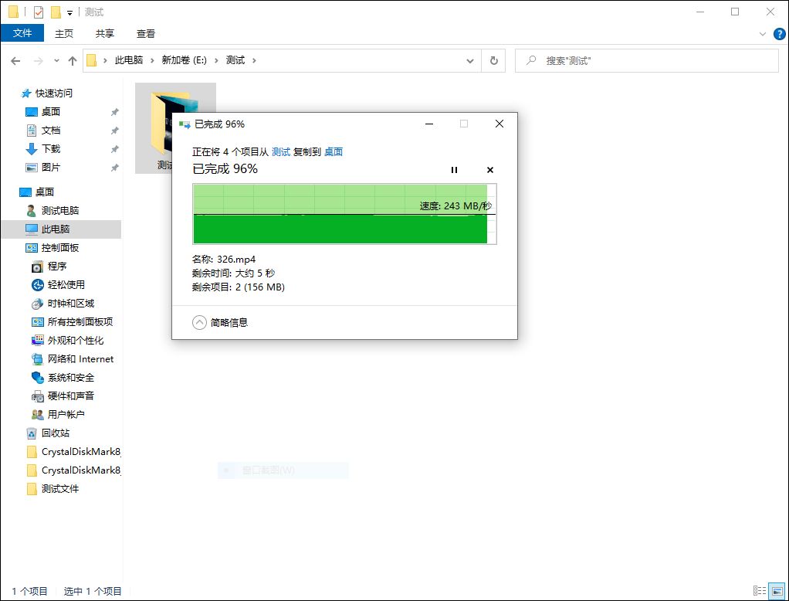The height and width of the screenshot is (601, 789).
Task: Refresh the current folder view
Action: [493, 61]
